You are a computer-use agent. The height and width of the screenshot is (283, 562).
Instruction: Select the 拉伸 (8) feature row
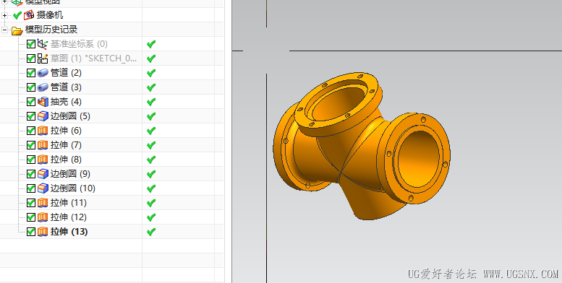(x=112, y=160)
